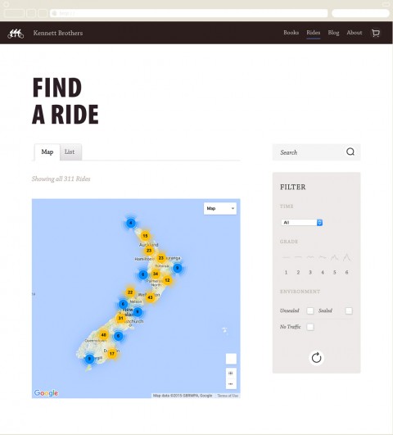This screenshot has width=393, height=435.
Task: Switch to the List tab
Action: point(70,152)
